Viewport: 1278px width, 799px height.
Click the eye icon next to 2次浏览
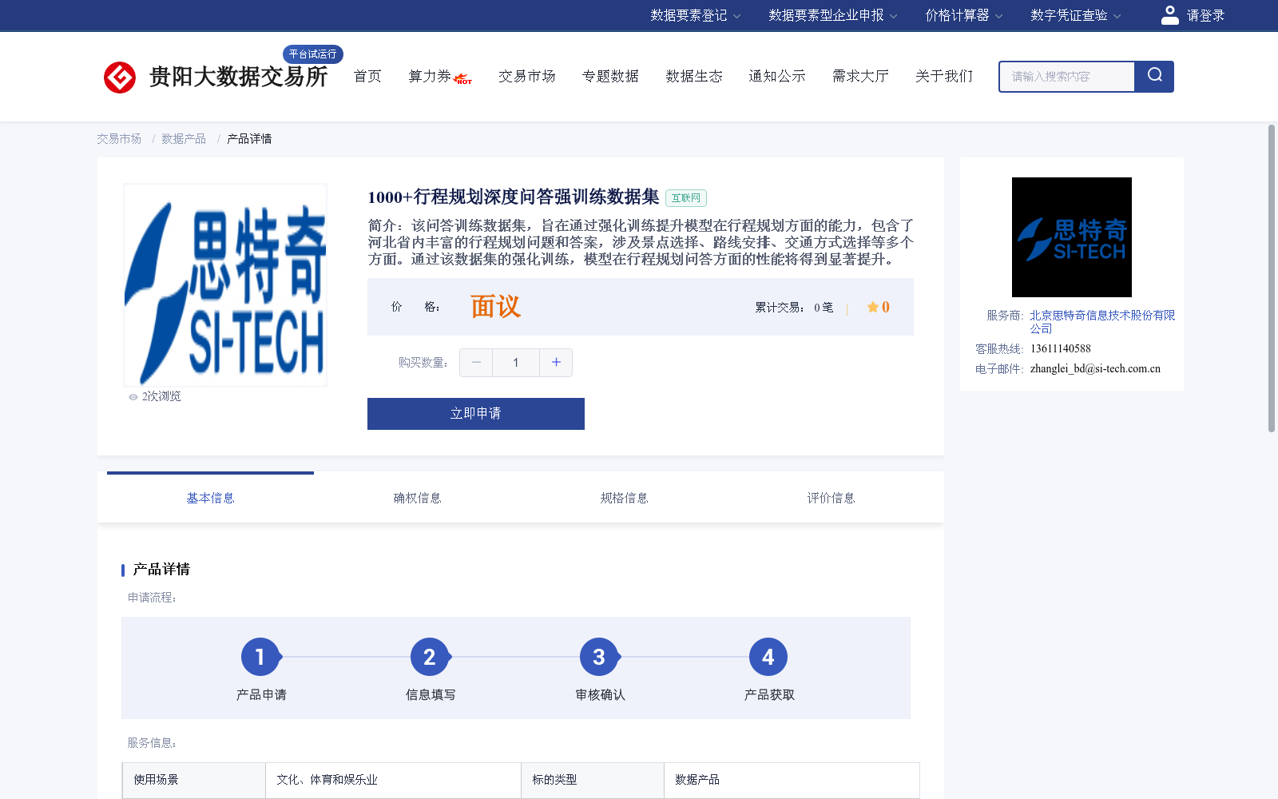coord(133,397)
